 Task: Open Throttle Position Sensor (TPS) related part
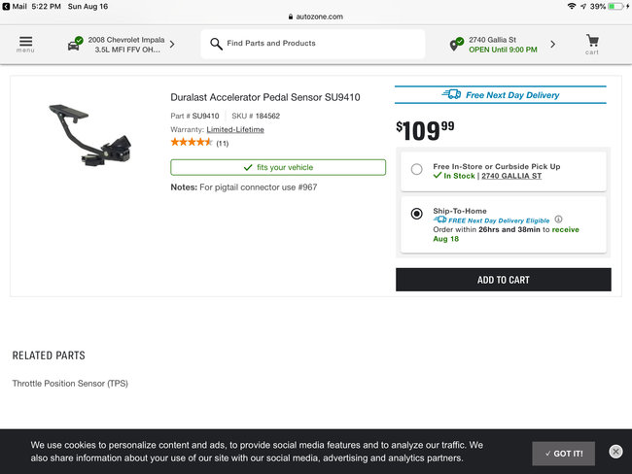coord(70,384)
